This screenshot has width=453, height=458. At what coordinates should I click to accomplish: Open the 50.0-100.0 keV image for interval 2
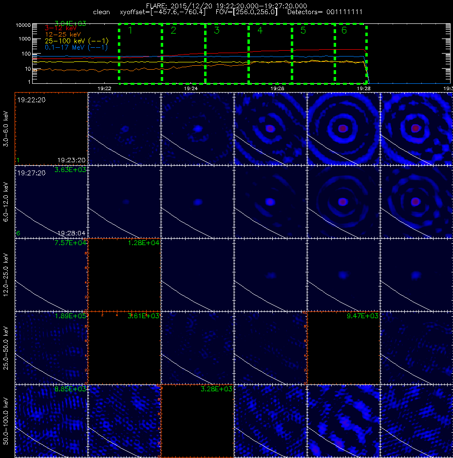pos(124,421)
